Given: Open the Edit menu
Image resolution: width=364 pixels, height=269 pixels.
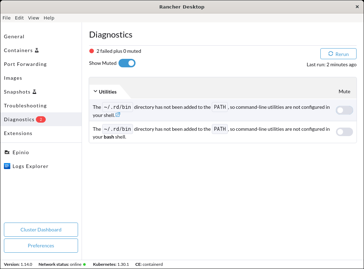Looking at the screenshot, I should point(19,18).
